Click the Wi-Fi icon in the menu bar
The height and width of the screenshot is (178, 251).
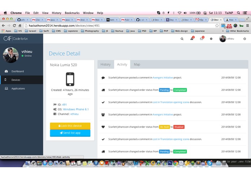(x=179, y=13)
